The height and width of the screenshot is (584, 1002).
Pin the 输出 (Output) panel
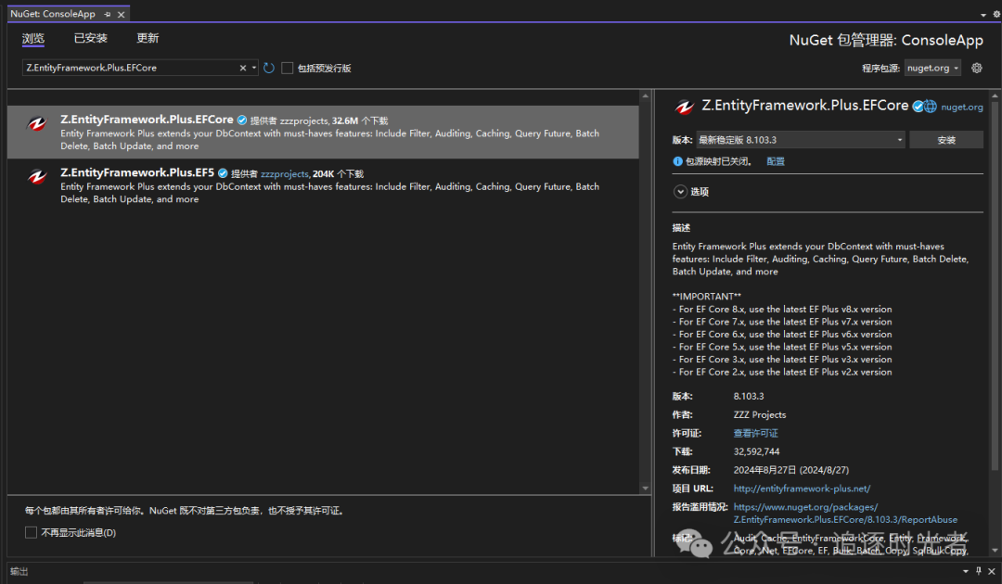coord(979,571)
